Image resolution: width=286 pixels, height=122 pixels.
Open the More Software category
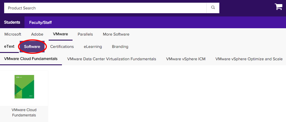pyautogui.click(x=116, y=34)
